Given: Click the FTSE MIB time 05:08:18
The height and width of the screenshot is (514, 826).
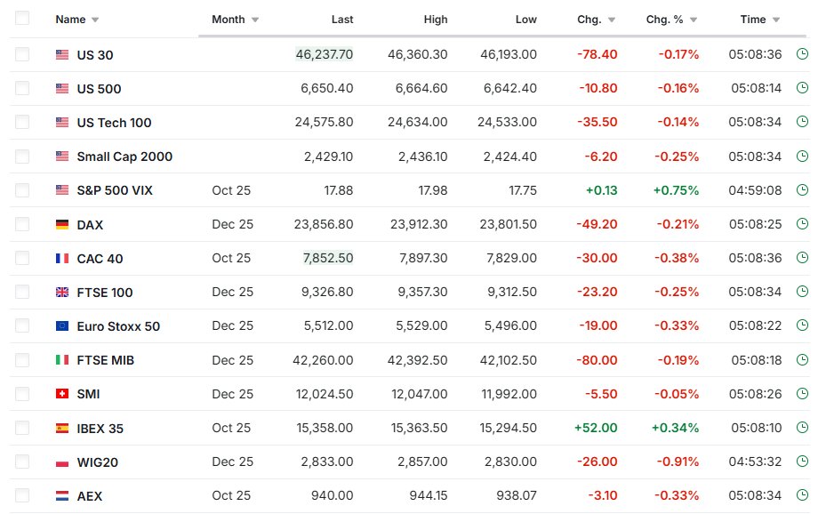Looking at the screenshot, I should coord(757,360).
